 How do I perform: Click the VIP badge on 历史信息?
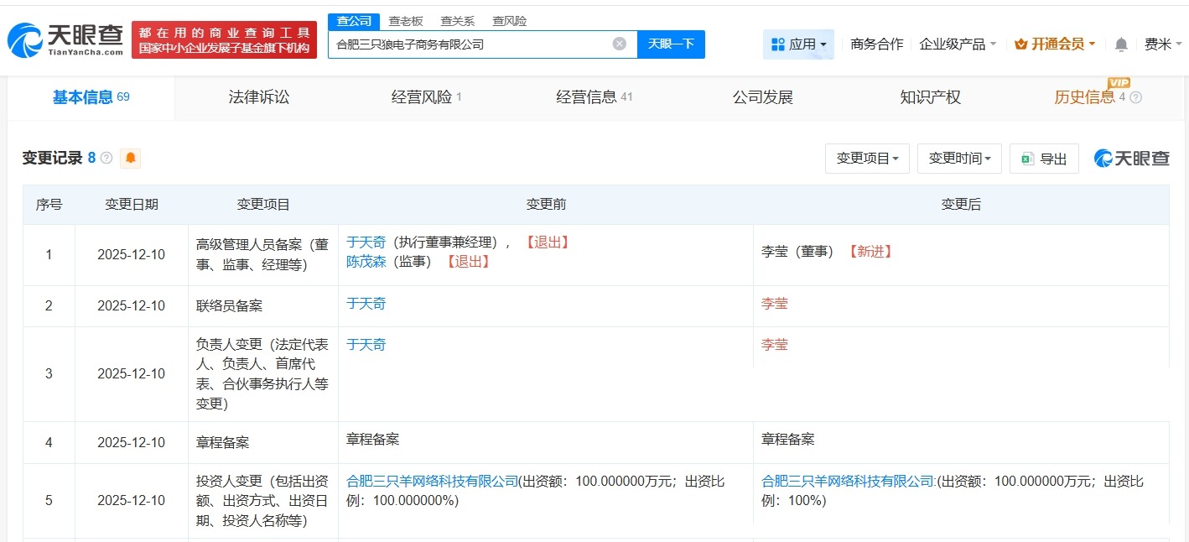tap(1120, 83)
